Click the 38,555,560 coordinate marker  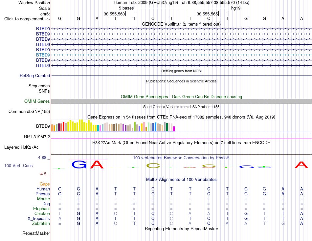(114, 14)
